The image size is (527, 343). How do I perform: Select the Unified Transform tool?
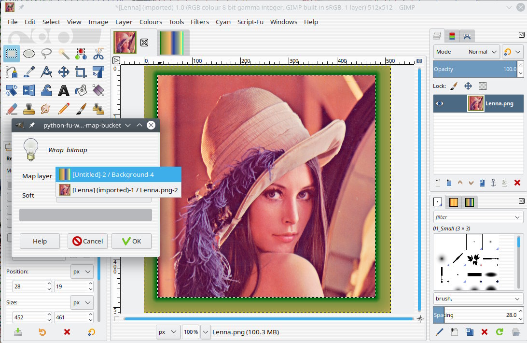tap(98, 71)
